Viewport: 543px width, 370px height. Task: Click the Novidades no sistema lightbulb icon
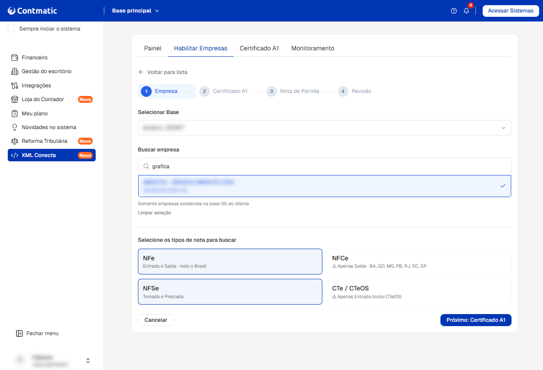pos(14,127)
